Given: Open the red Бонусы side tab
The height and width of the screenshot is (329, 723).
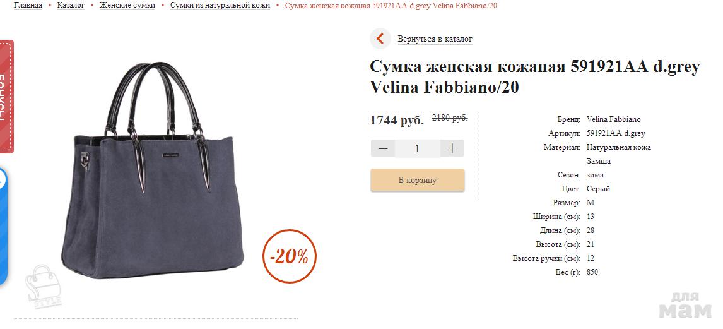Looking at the screenshot, I should tap(6, 97).
